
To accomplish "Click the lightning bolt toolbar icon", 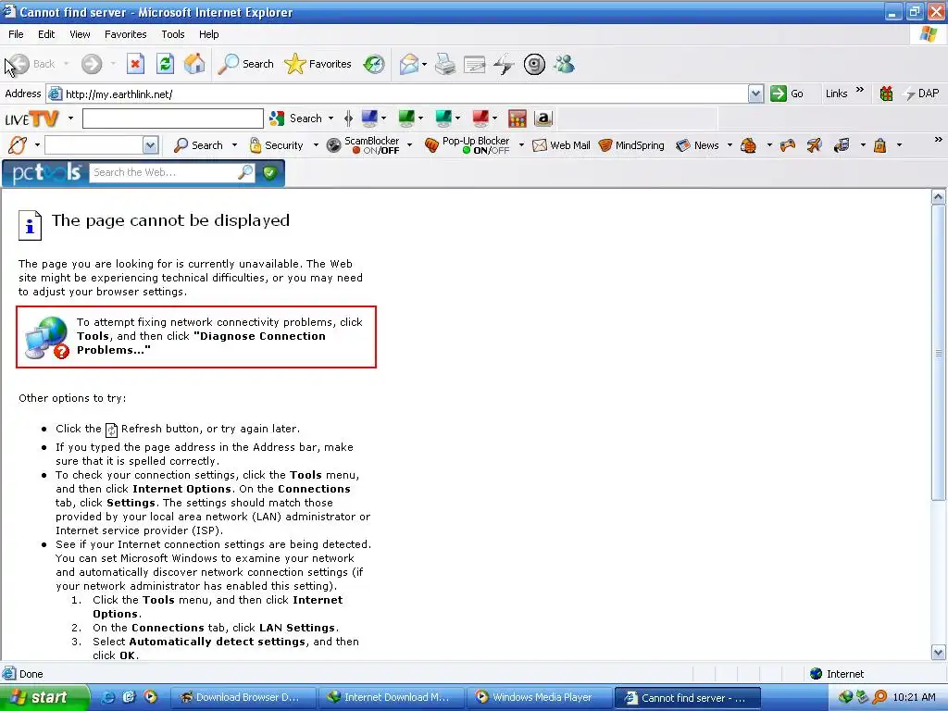I will (x=504, y=64).
